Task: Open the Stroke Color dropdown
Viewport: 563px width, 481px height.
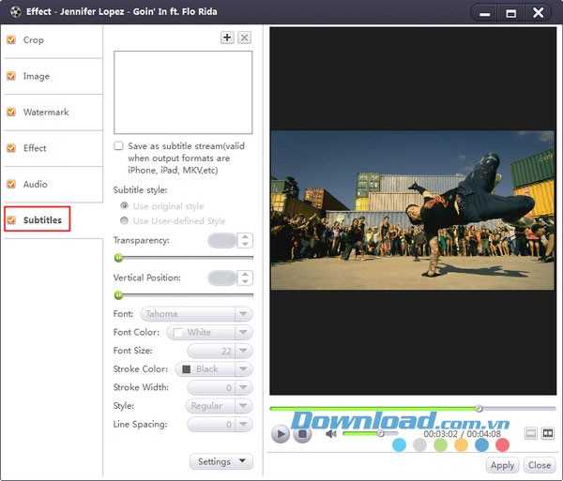Action: pos(214,368)
